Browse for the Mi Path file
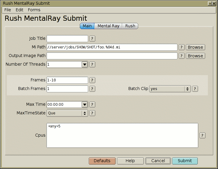218x169 pixels. [x=195, y=47]
